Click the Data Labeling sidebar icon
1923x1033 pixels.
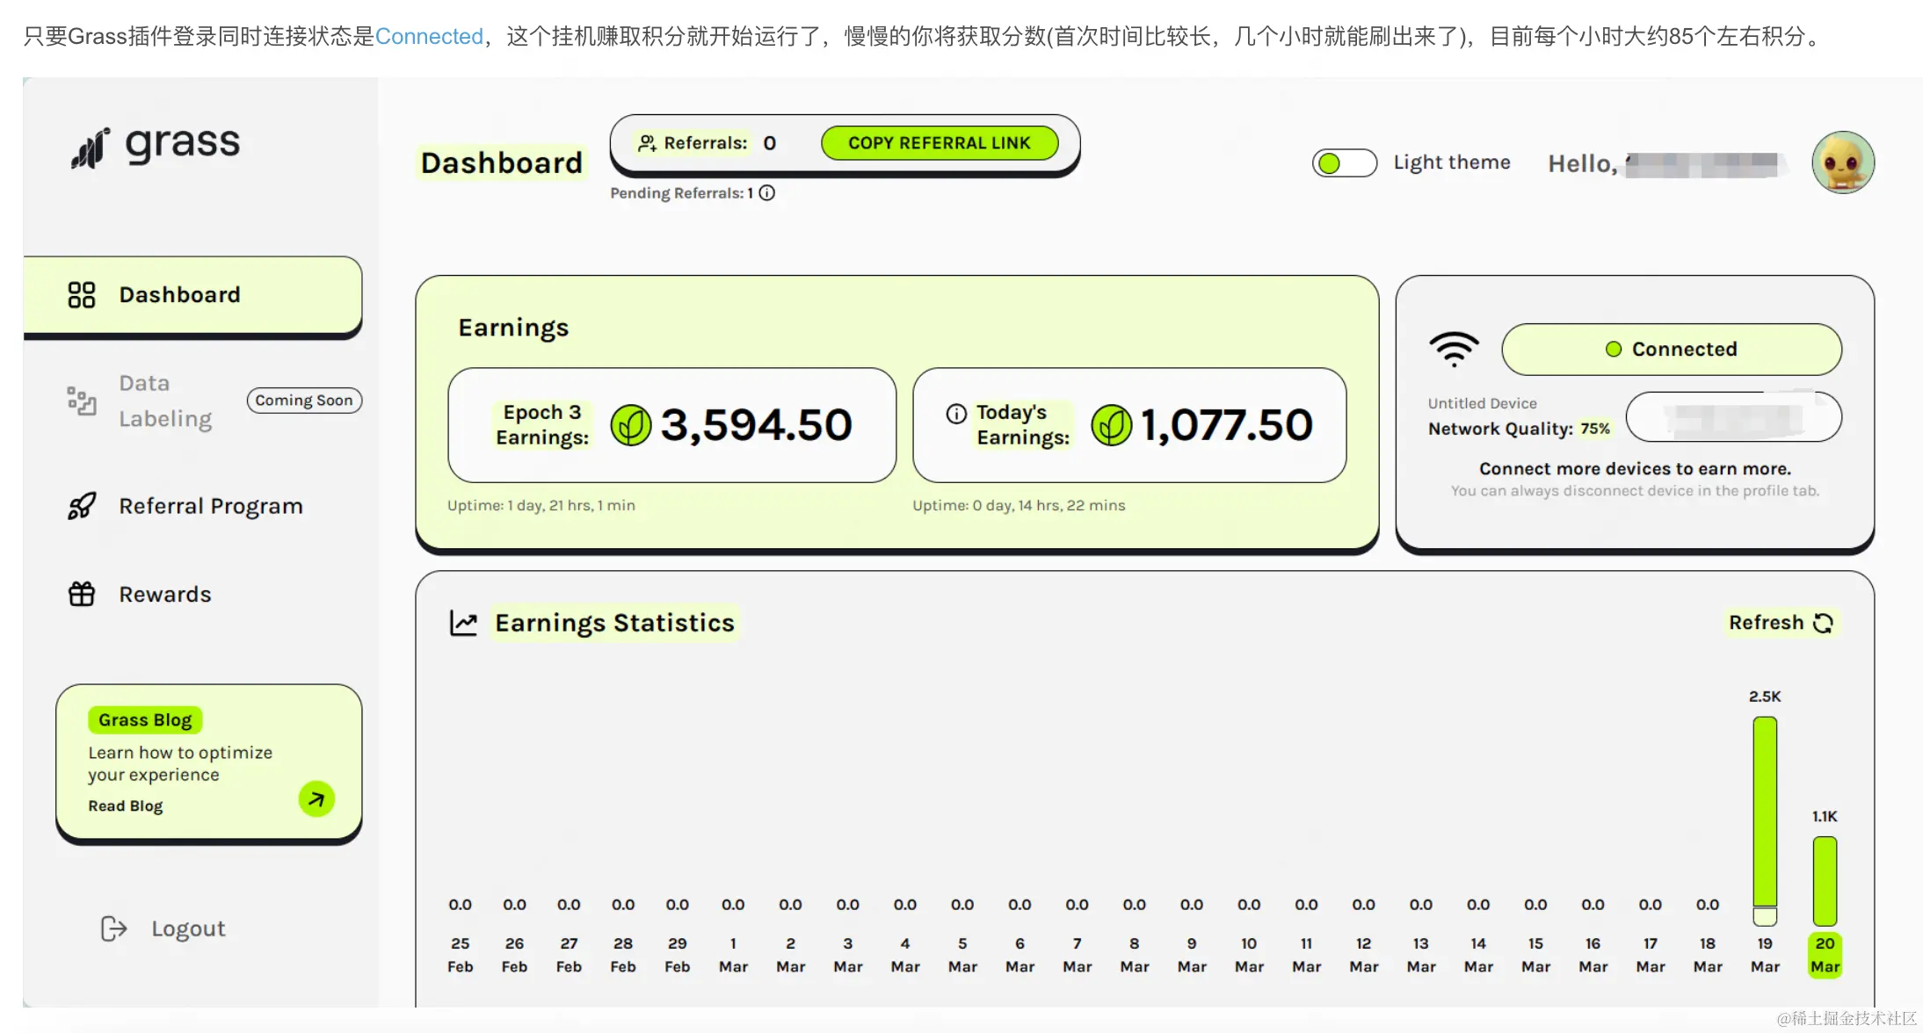point(82,401)
